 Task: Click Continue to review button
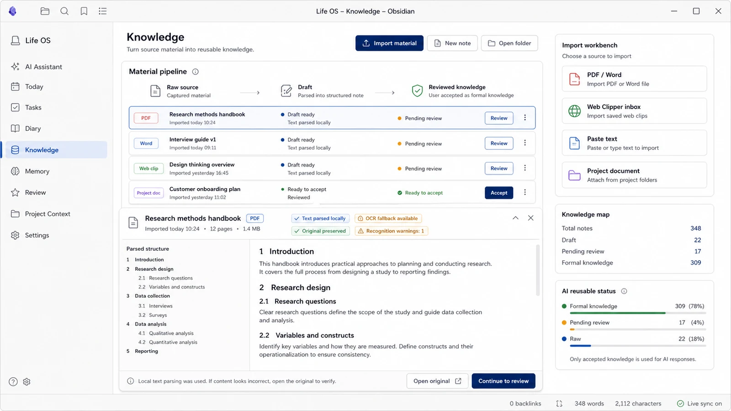[503, 381]
